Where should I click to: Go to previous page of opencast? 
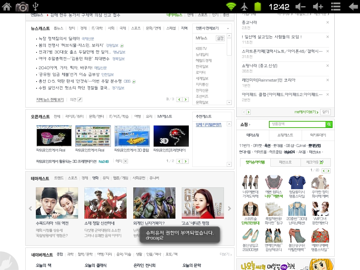179,161
